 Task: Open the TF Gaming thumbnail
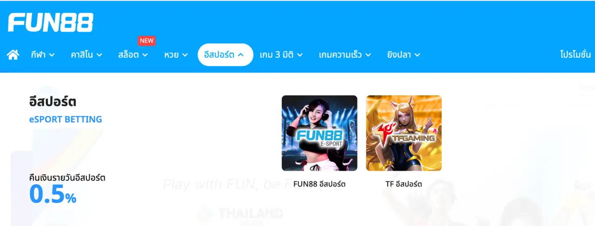coord(404,133)
